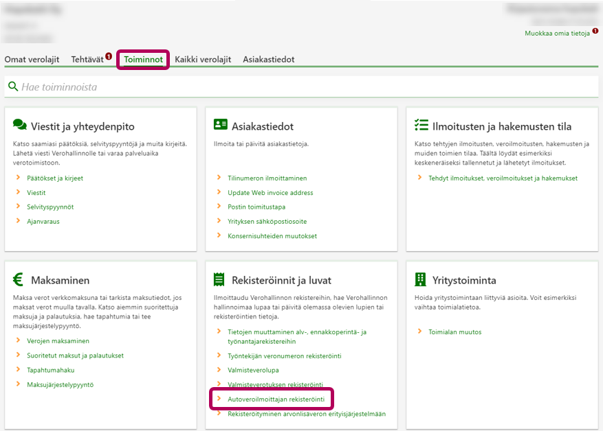
Task: Click the magnifying glass search icon
Action: pos(13,87)
